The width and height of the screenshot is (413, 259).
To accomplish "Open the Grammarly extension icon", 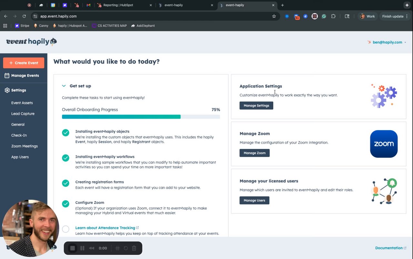I will coord(324,16).
